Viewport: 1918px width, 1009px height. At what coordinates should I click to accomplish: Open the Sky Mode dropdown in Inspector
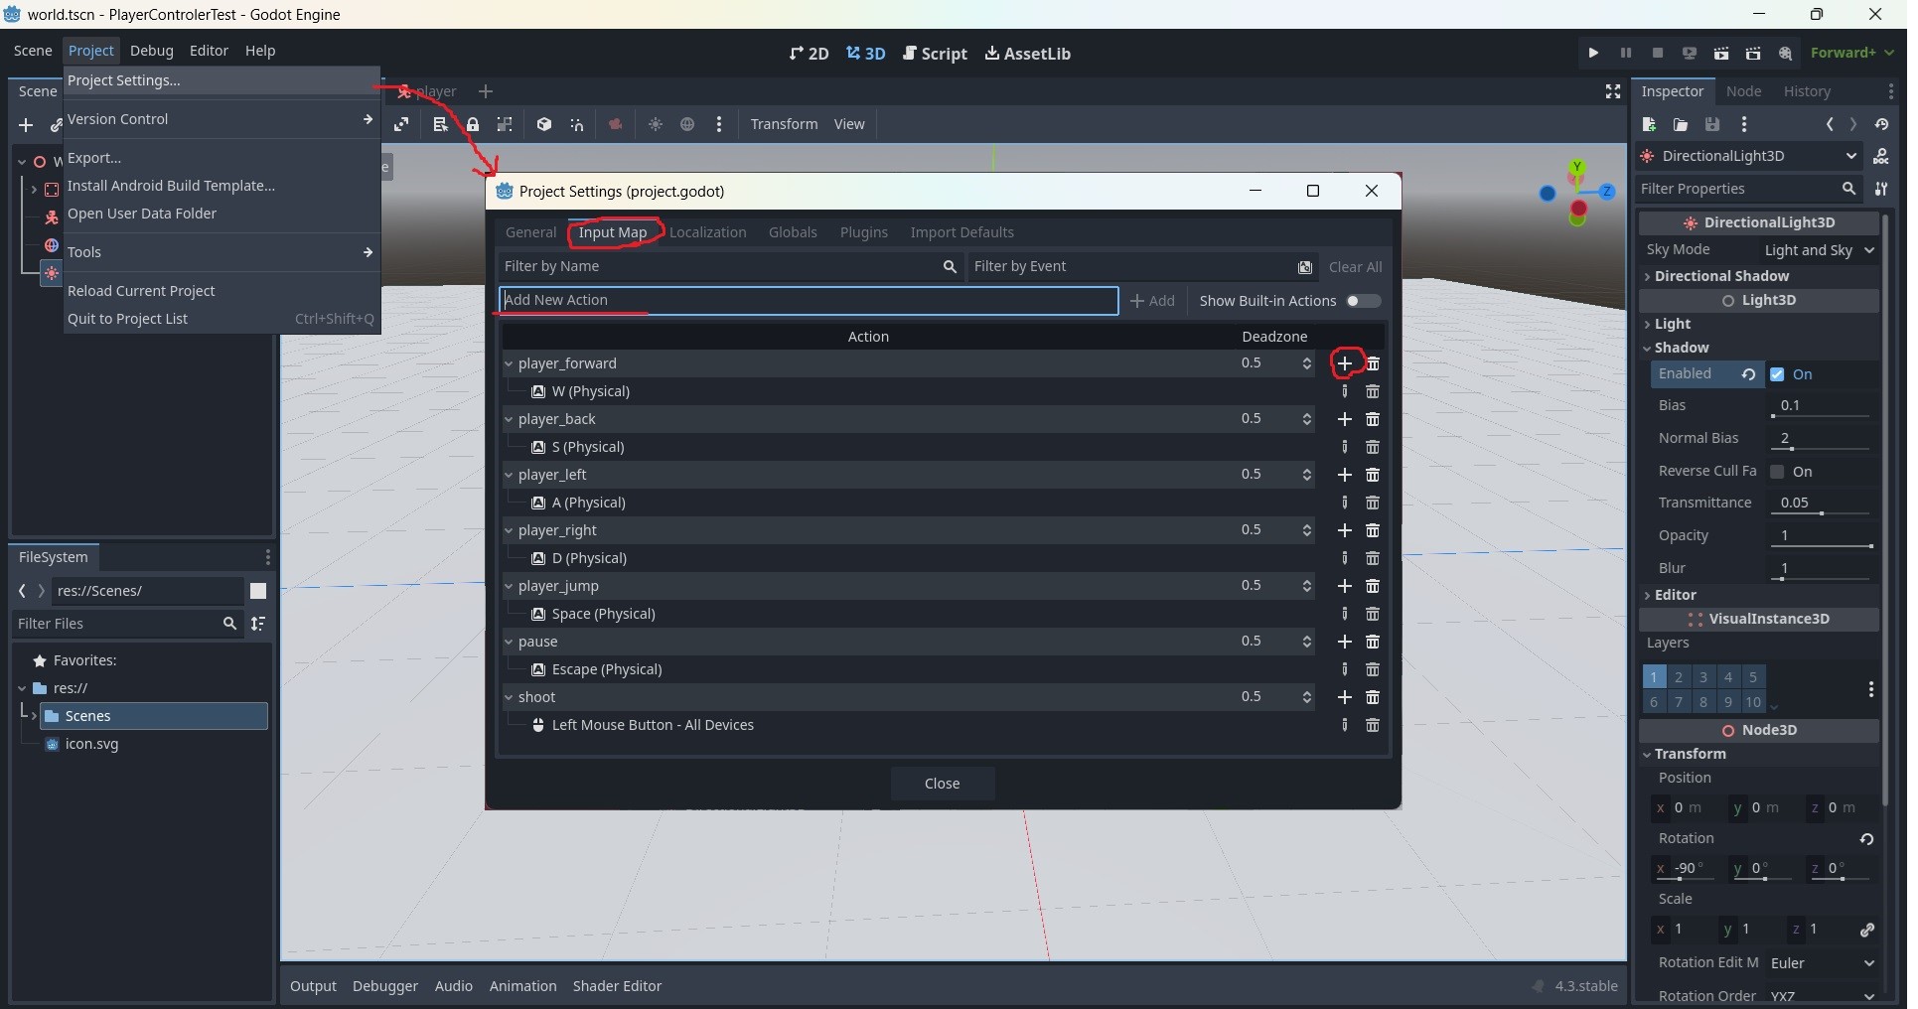coord(1819,250)
